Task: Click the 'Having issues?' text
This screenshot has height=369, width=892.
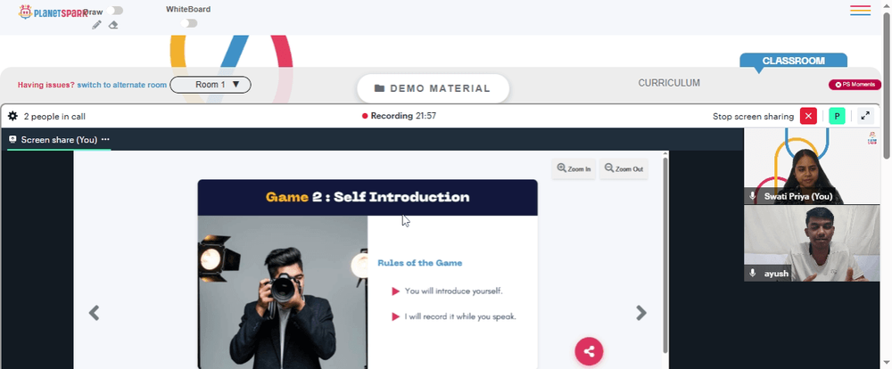Action: 46,85
